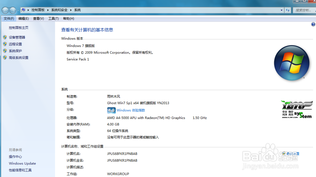Click the shield icon beside 系统保护

(5, 51)
